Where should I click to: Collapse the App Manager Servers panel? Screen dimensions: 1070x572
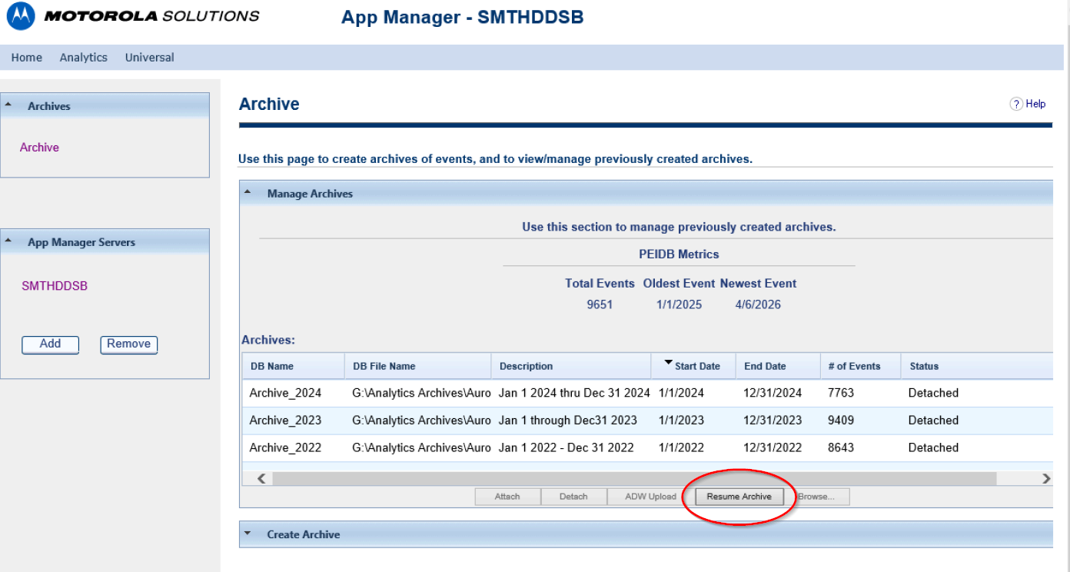pos(8,241)
